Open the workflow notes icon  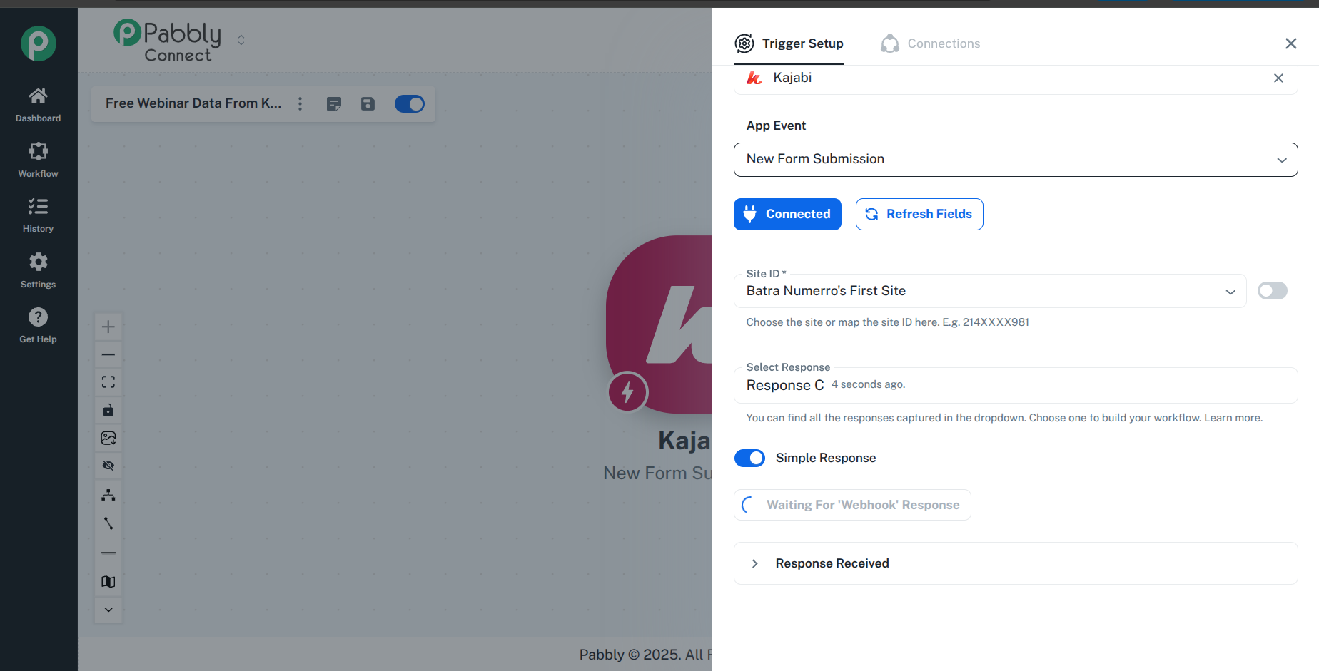point(333,104)
